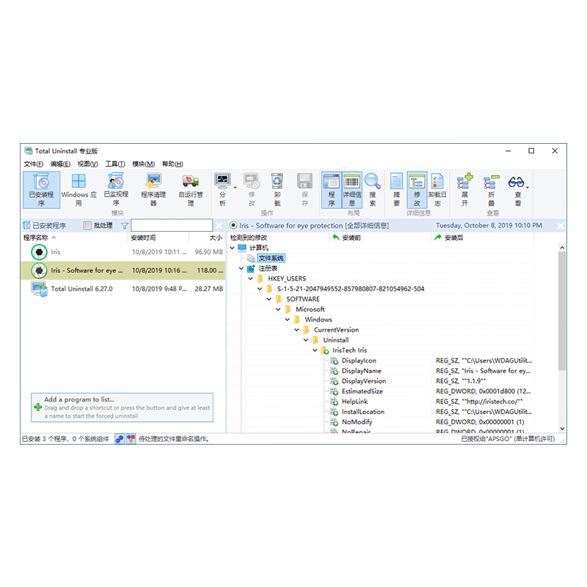Screen dimensions: 587x587
Task: Focus the program search input field
Action: click(x=172, y=225)
